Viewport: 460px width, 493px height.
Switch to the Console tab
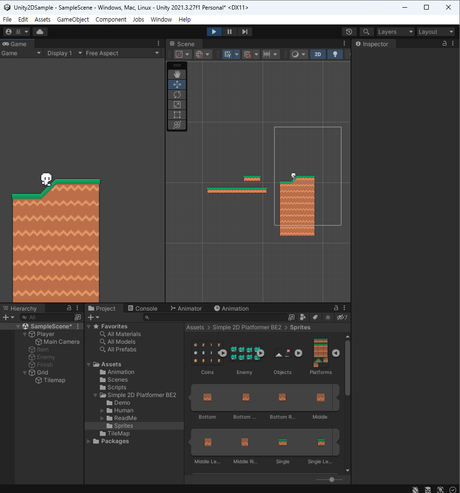point(143,309)
